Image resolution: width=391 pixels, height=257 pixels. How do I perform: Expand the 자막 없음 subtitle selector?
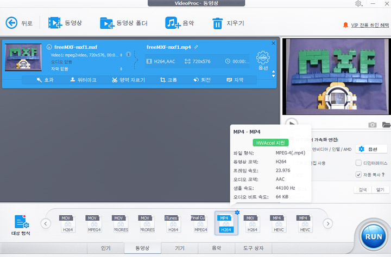121,69
